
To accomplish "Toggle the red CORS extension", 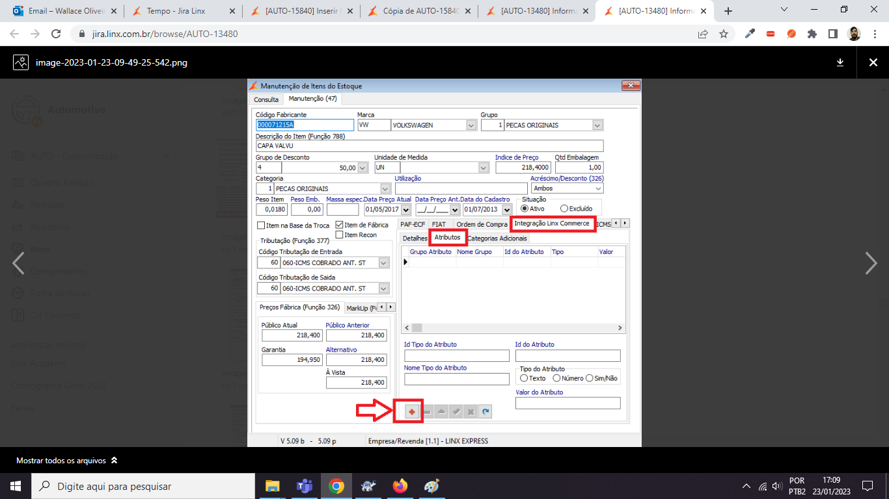I will [771, 34].
